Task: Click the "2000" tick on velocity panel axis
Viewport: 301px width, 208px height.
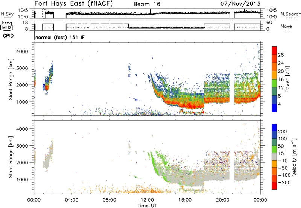Action: (x=22, y=163)
